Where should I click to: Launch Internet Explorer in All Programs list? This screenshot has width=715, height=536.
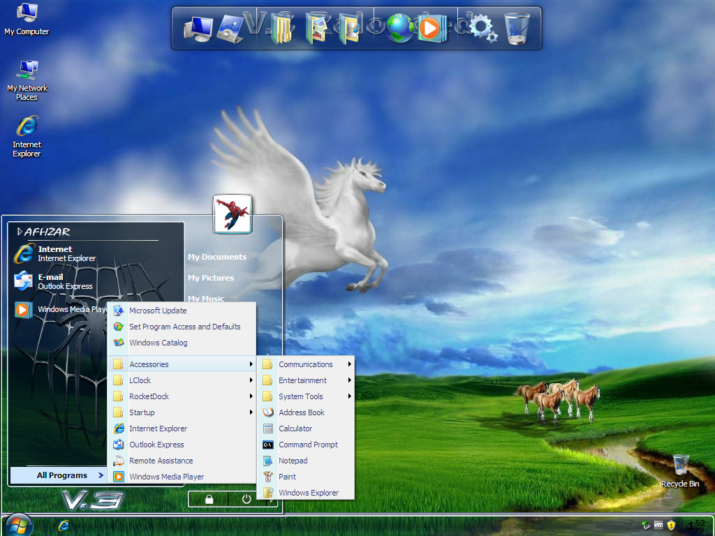182,429
